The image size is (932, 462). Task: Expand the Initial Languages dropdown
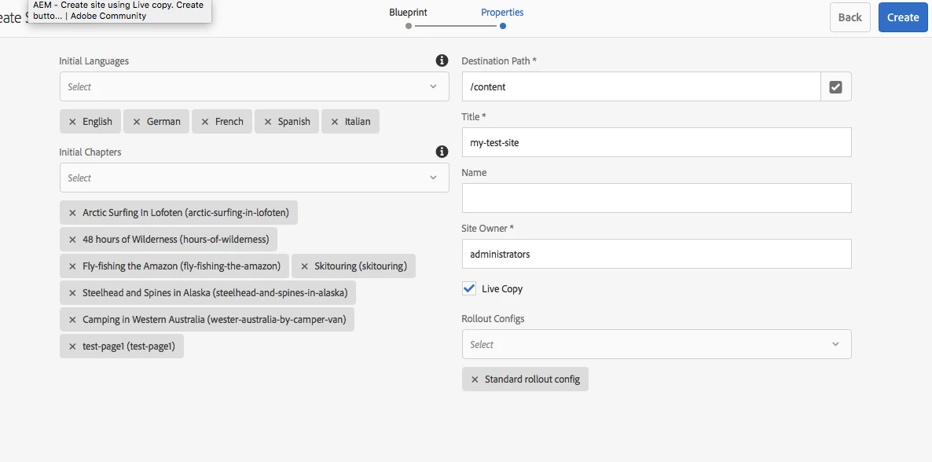254,86
